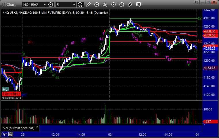Viewport: 219px width, 138px height.
Task: Open the studies chart icon menu
Action: (97, 5)
